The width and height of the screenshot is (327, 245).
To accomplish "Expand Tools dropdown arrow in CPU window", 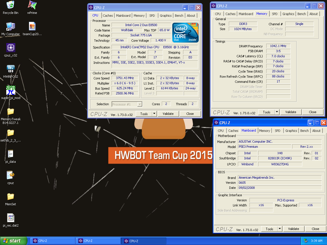I will pos(154,113).
